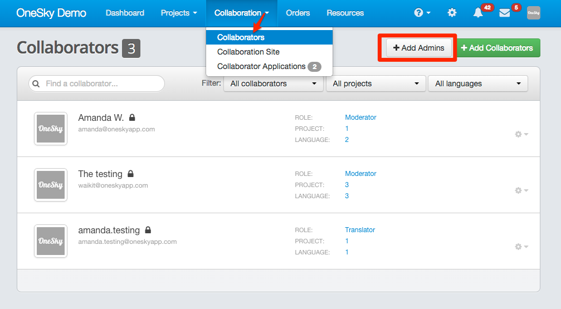Viewport: 561px width, 309px height.
Task: Expand the All languages filter dropdown
Action: tap(477, 84)
